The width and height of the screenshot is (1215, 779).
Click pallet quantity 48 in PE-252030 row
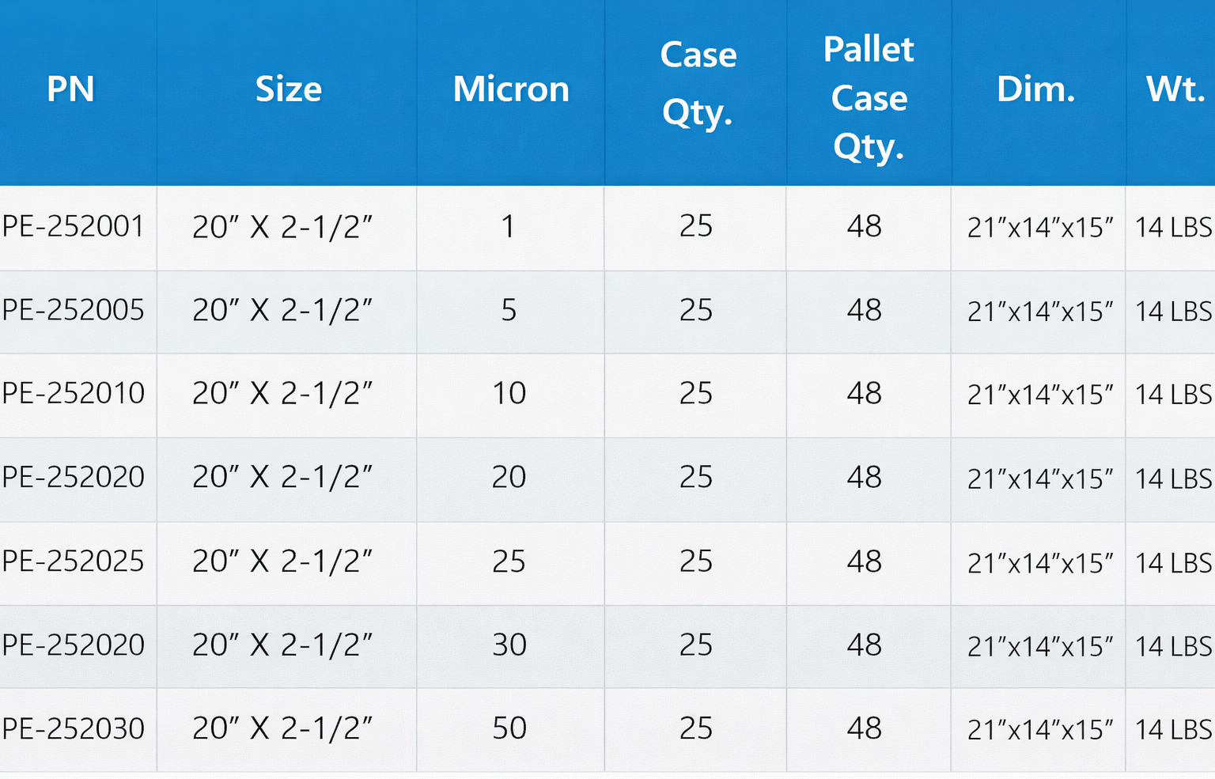864,728
